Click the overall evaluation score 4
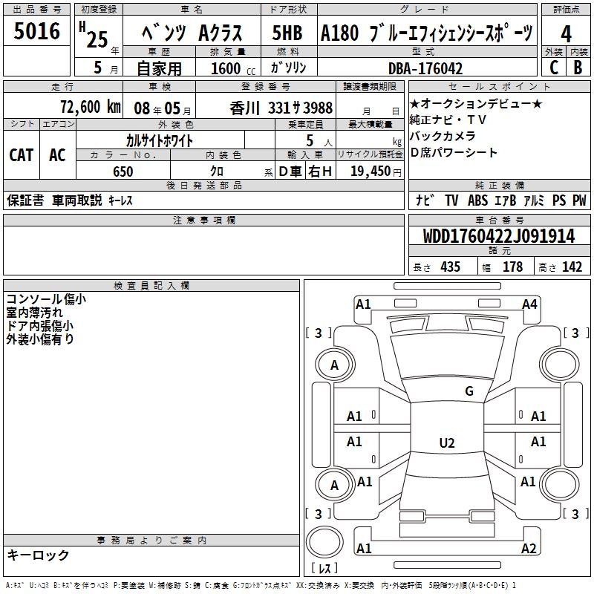The image size is (594, 594). pyautogui.click(x=566, y=33)
